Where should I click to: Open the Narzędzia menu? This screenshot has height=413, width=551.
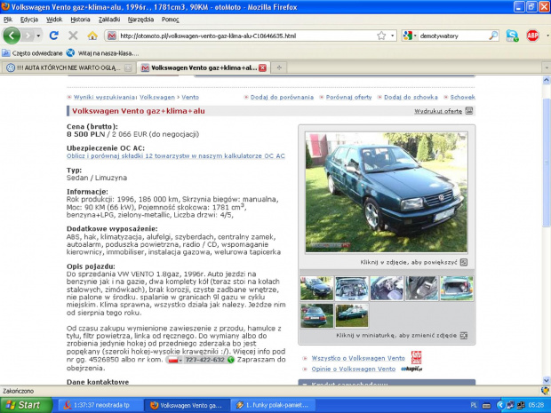coord(140,20)
